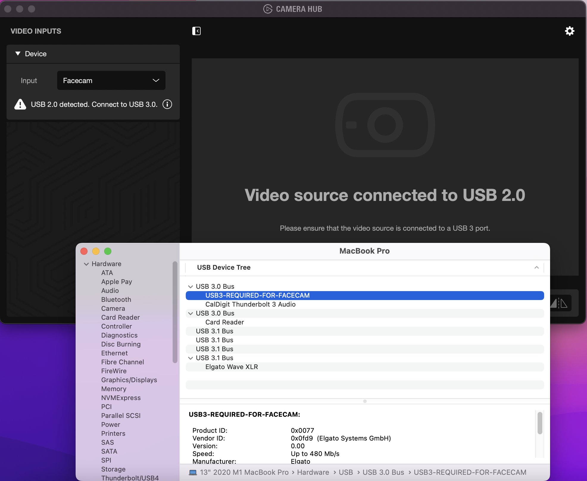Screen dimensions: 587x481
Task: Select CalDigit Thunderbolt 3 Audio device
Action: coord(365,304)
